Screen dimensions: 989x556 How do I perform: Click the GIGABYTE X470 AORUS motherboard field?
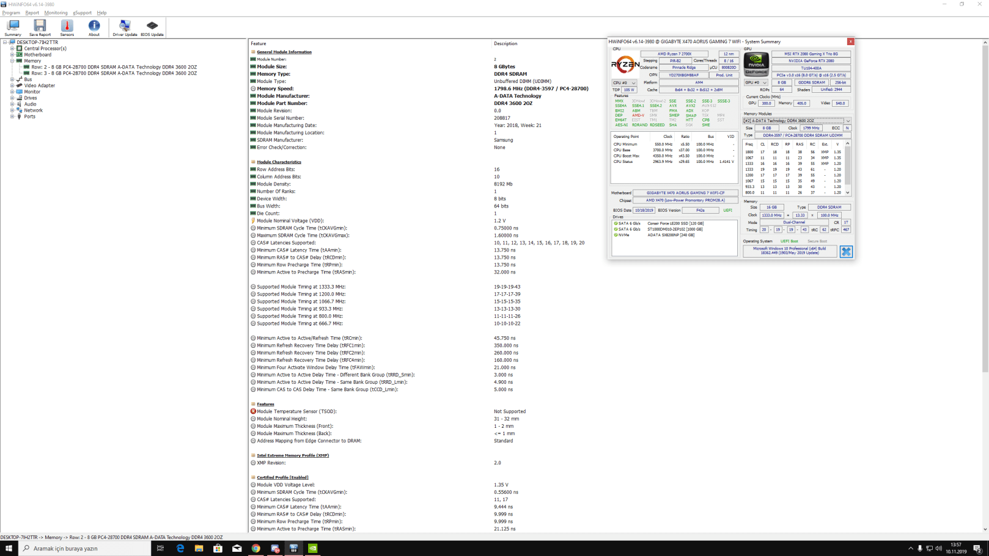pos(685,193)
